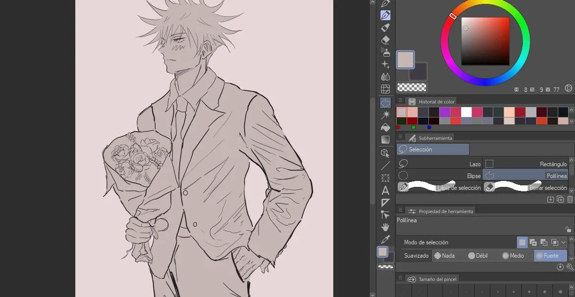Switch to the Historial de color tab
Viewport: 575px width, 297px height.
tap(432, 102)
